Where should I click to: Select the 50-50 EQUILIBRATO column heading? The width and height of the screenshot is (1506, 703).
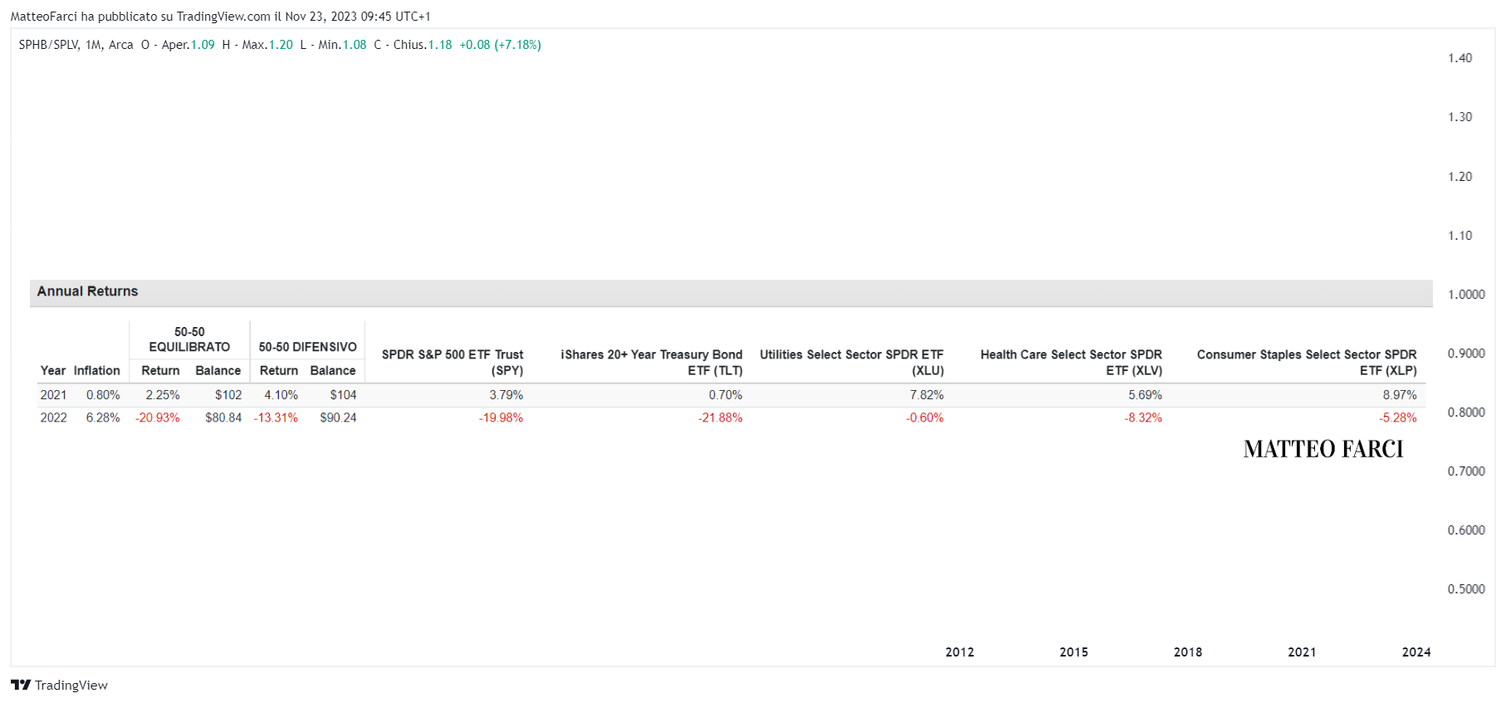(189, 339)
